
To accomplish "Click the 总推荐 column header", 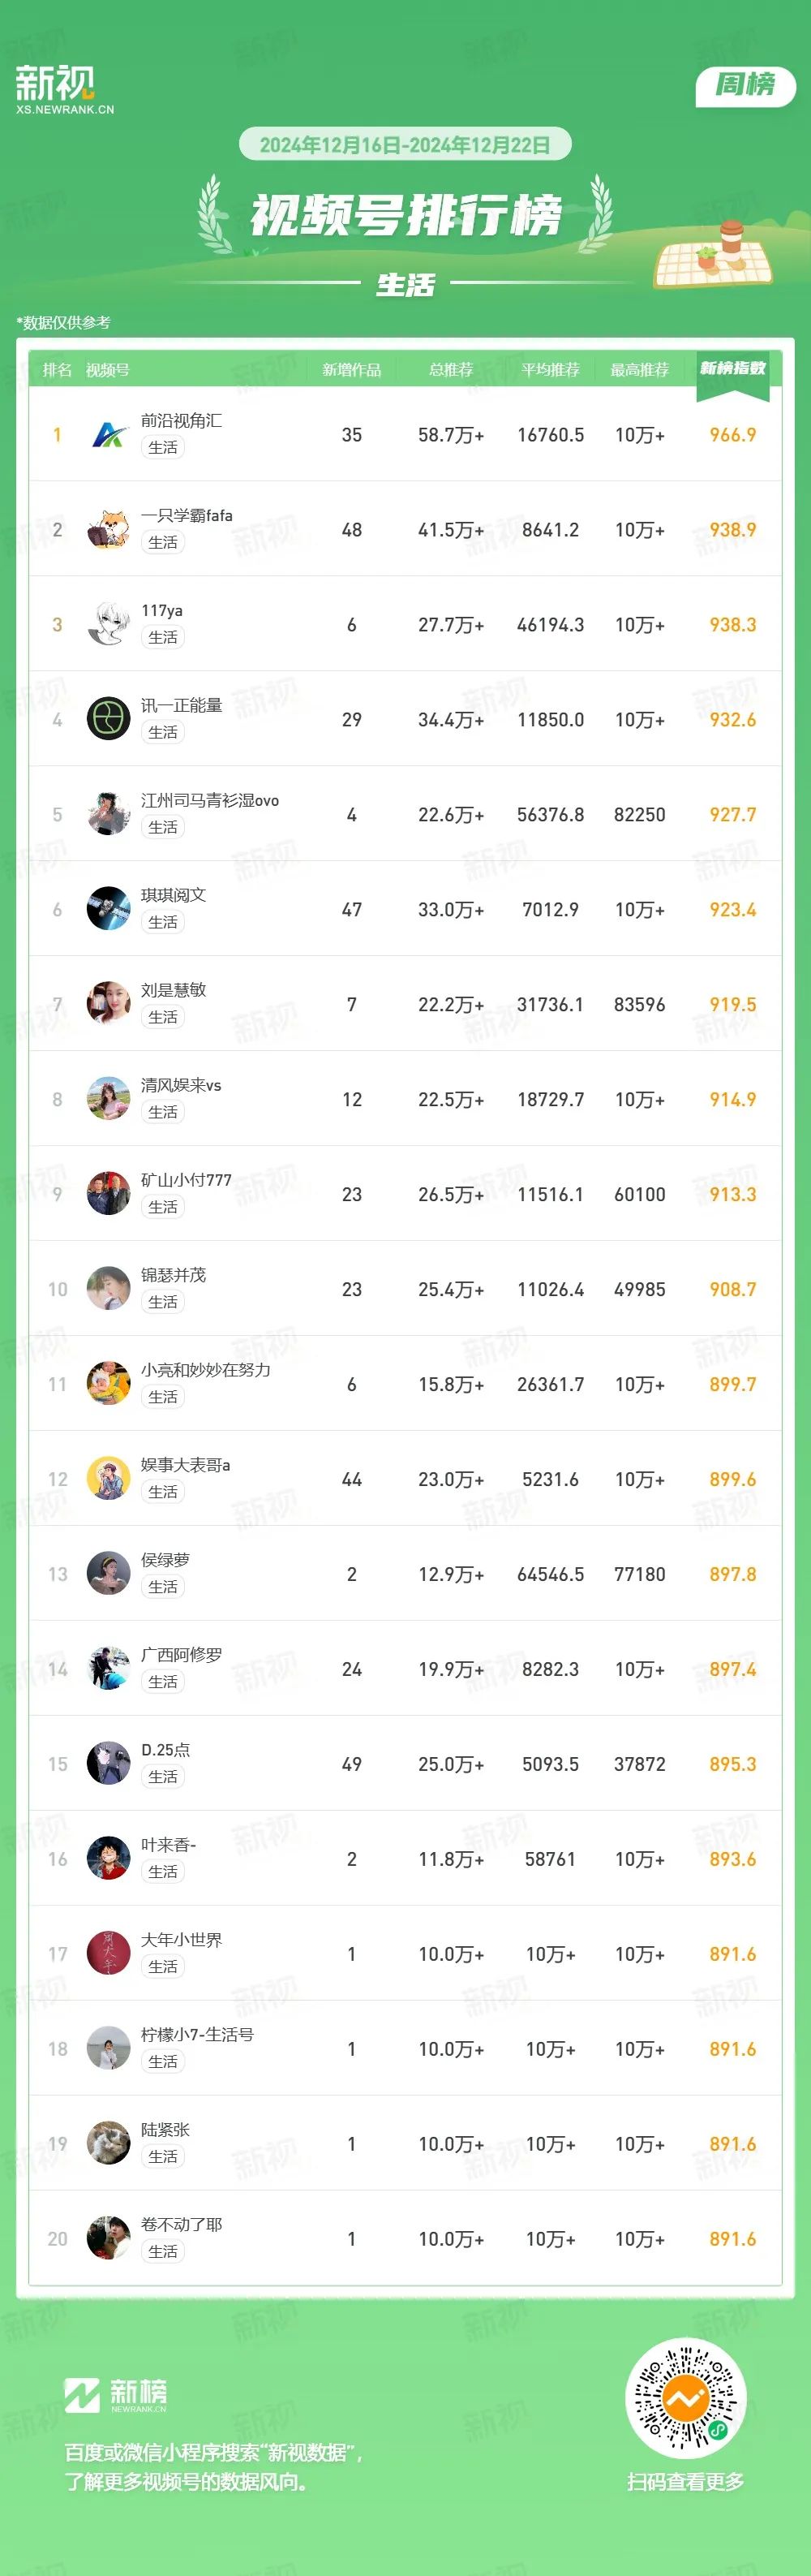I will (452, 370).
